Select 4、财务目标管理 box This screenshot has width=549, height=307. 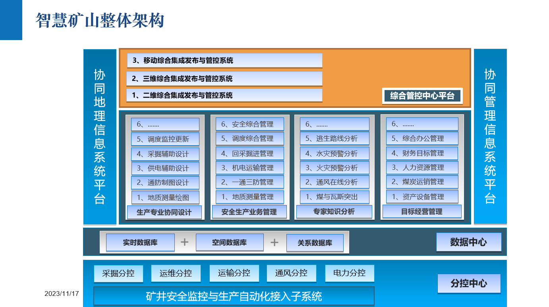[422, 153]
